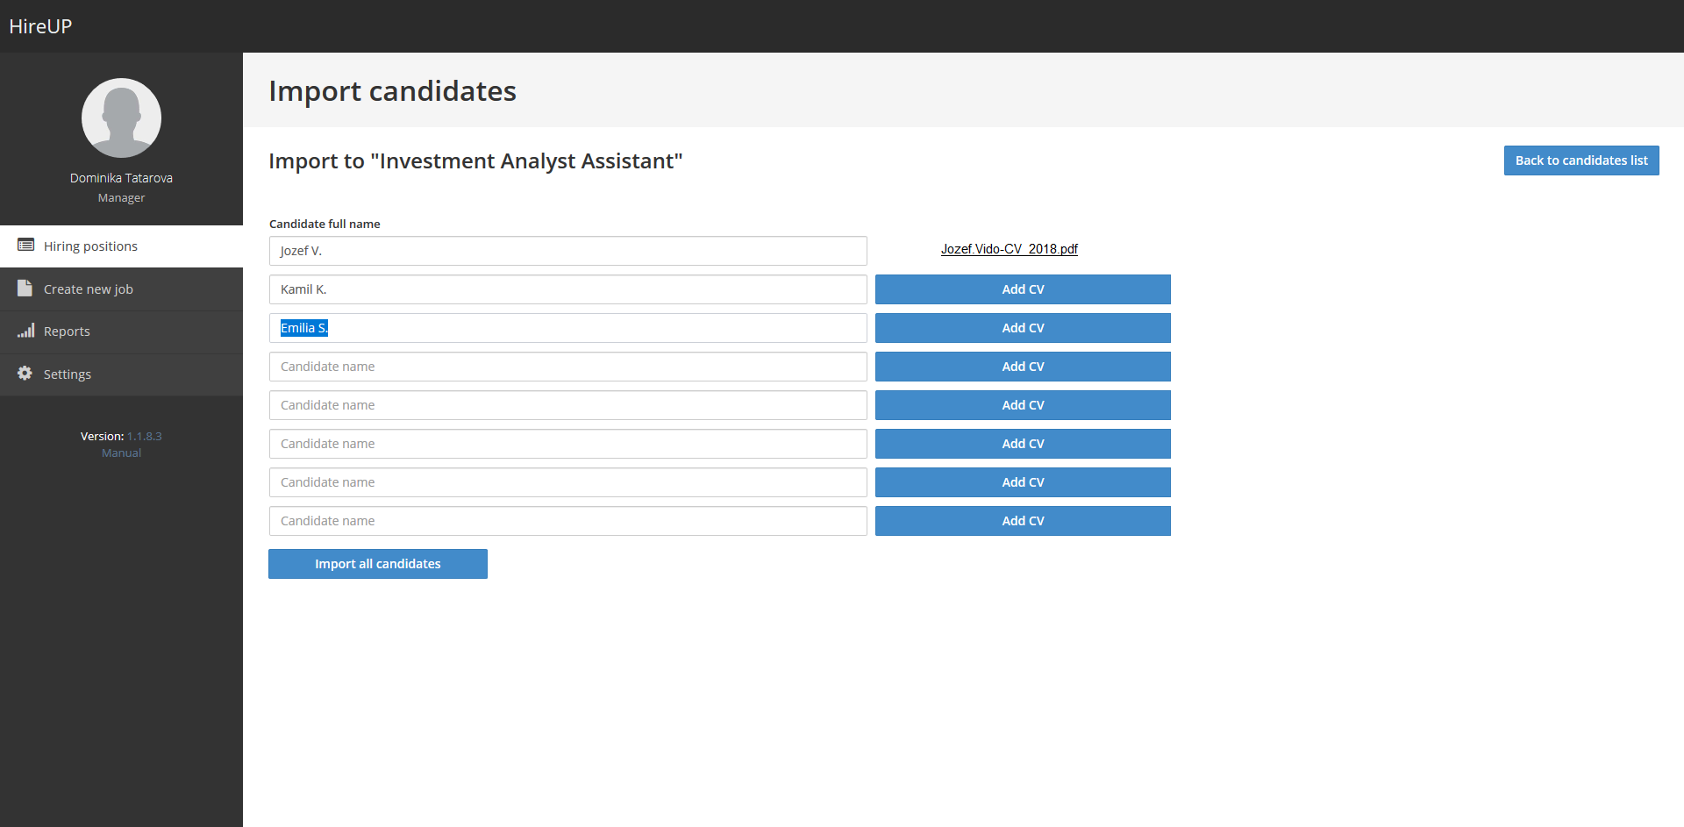Open the Manual link in sidebar
The image size is (1684, 827).
[121, 453]
